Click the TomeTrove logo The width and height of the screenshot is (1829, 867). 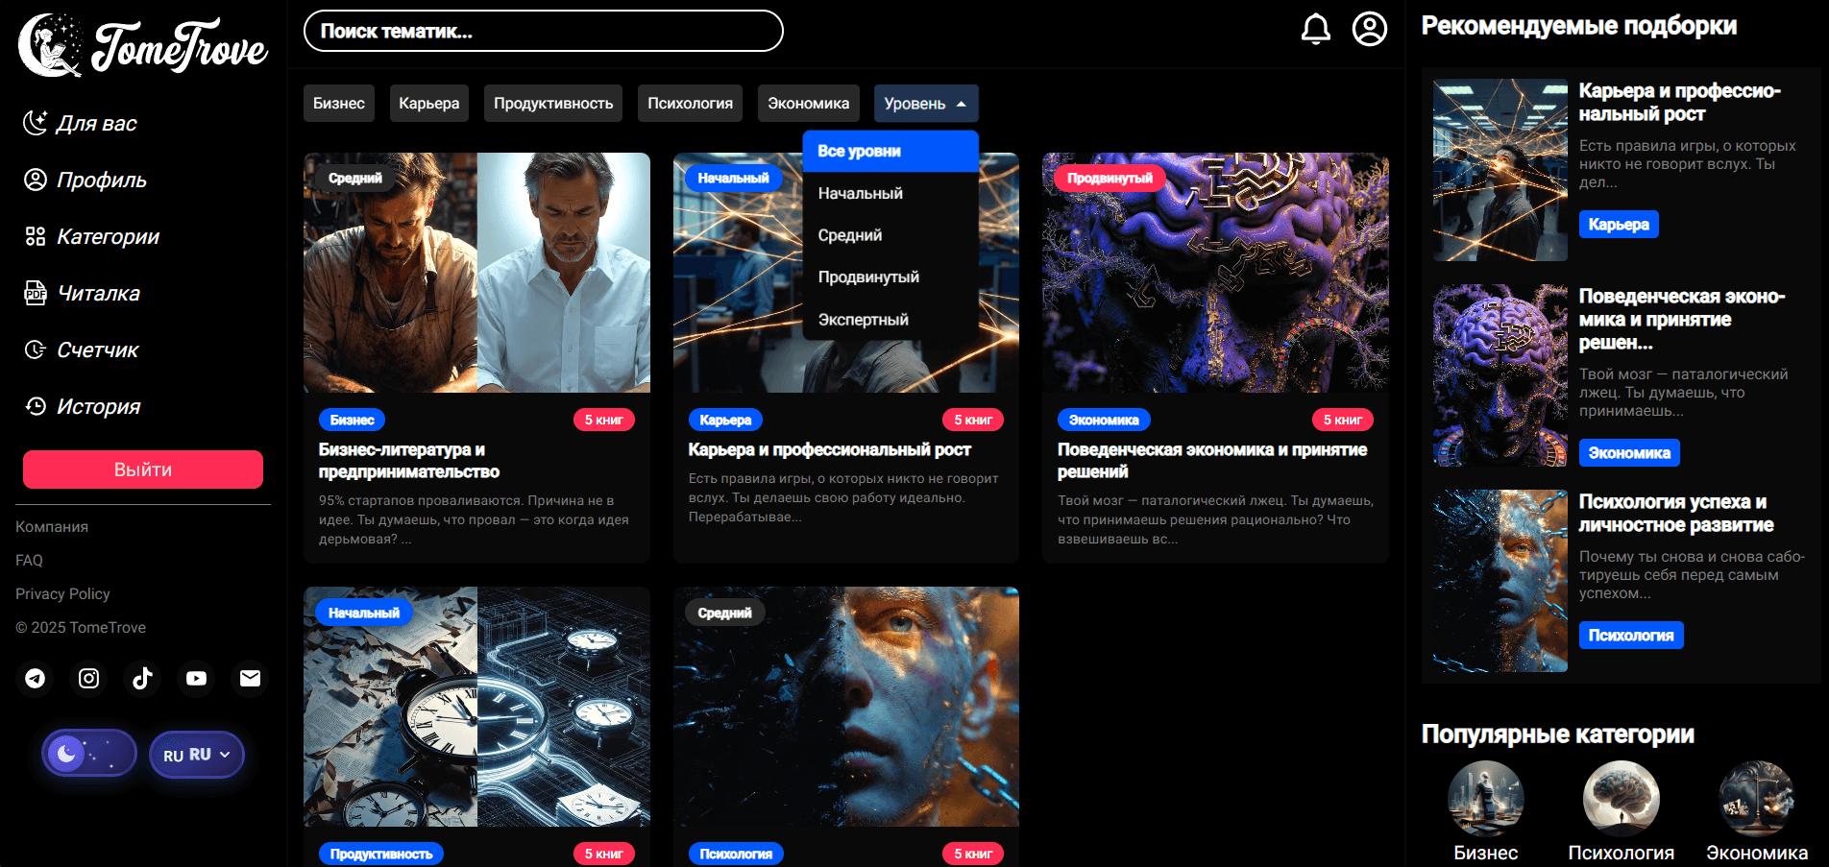(142, 45)
